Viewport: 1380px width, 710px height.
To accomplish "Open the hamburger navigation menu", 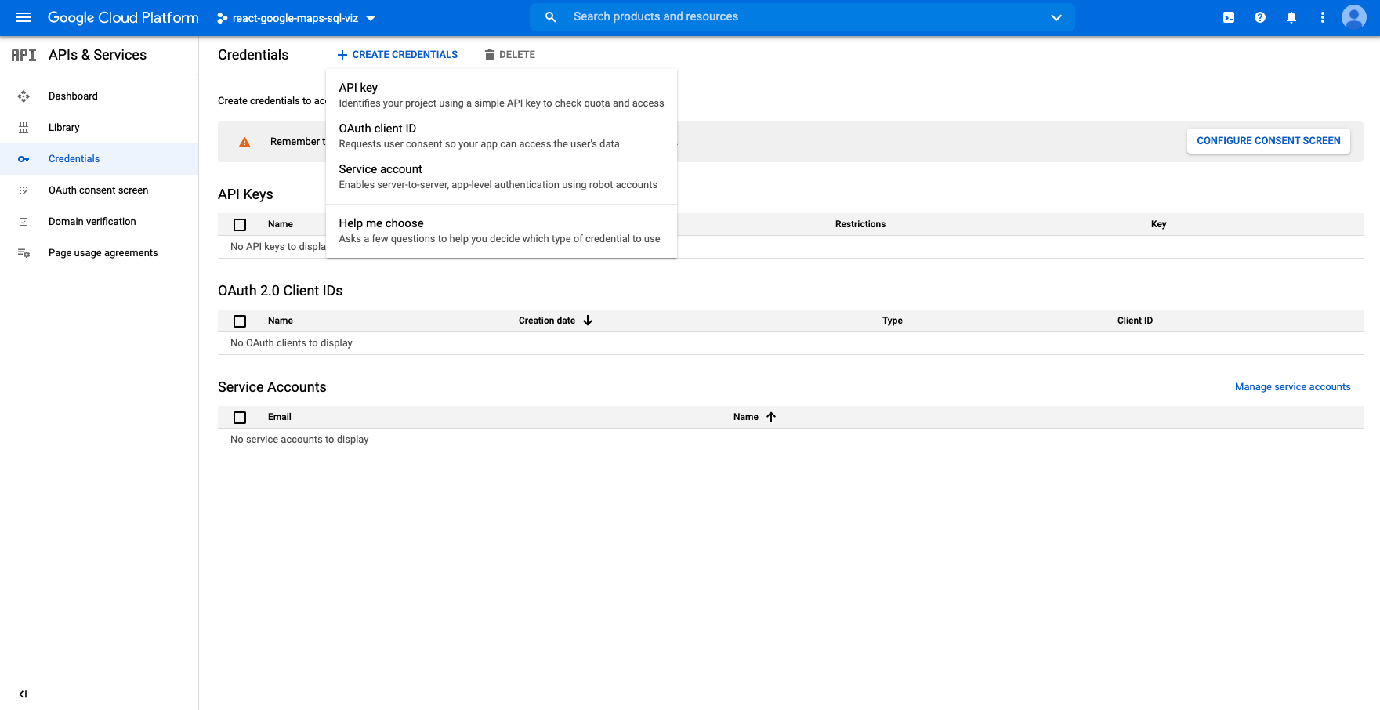I will tap(24, 17).
